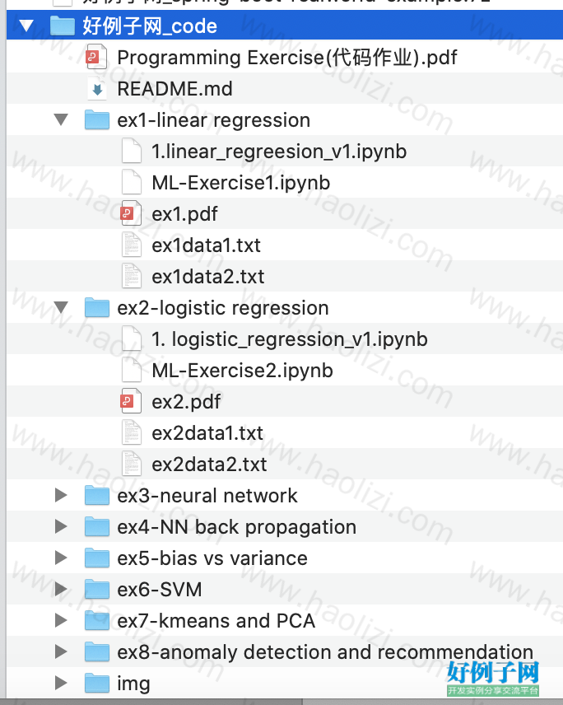Click the img folder icon
Image resolution: width=563 pixels, height=705 pixels.
point(97,684)
